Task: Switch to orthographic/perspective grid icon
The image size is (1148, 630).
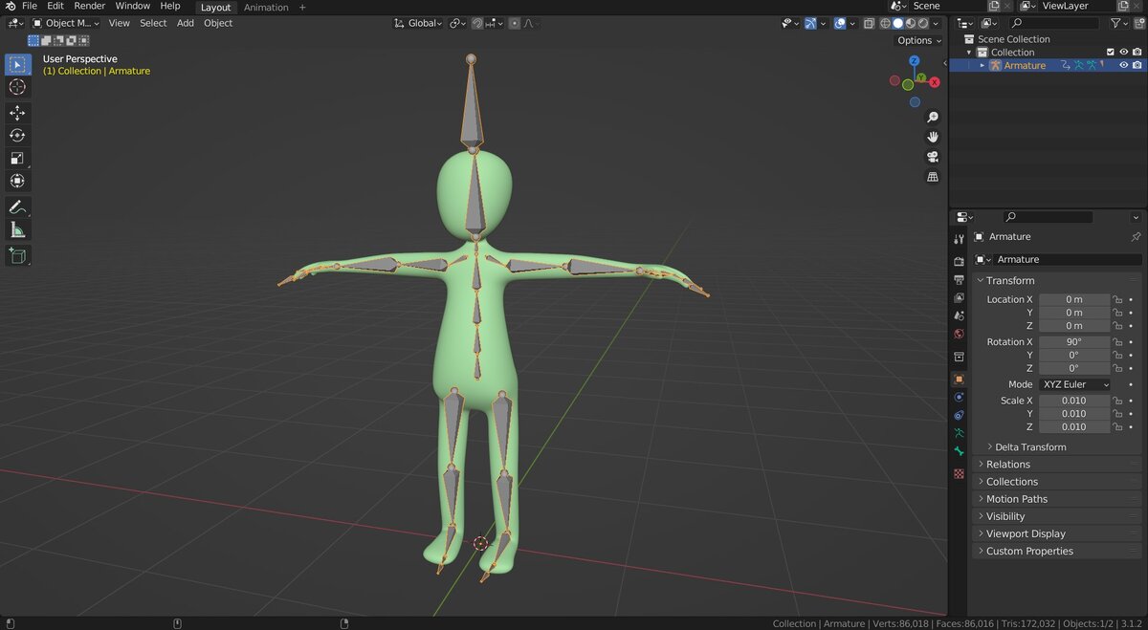Action: coord(933,177)
